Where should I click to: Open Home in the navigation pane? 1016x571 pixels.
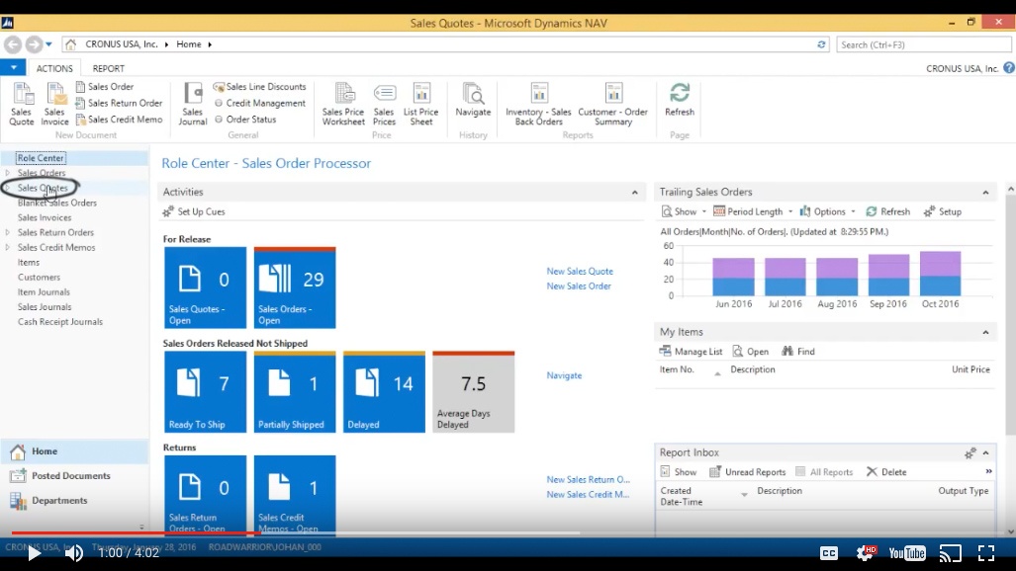[x=74, y=451]
